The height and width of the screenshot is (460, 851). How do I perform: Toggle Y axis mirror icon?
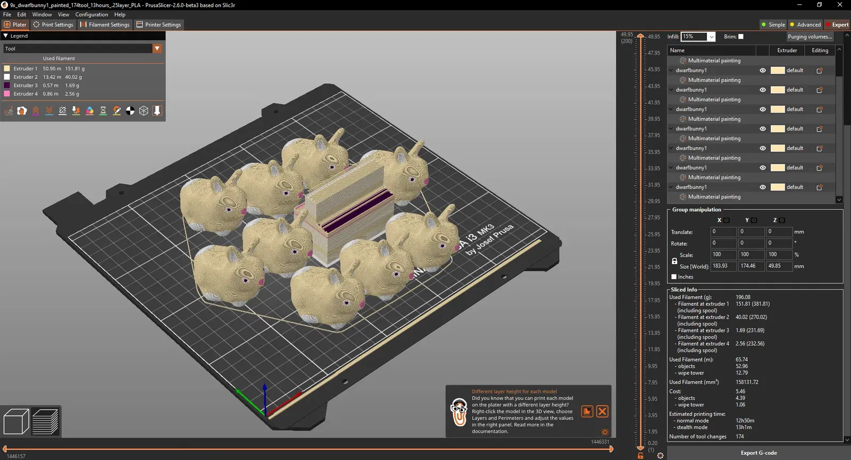pos(754,220)
